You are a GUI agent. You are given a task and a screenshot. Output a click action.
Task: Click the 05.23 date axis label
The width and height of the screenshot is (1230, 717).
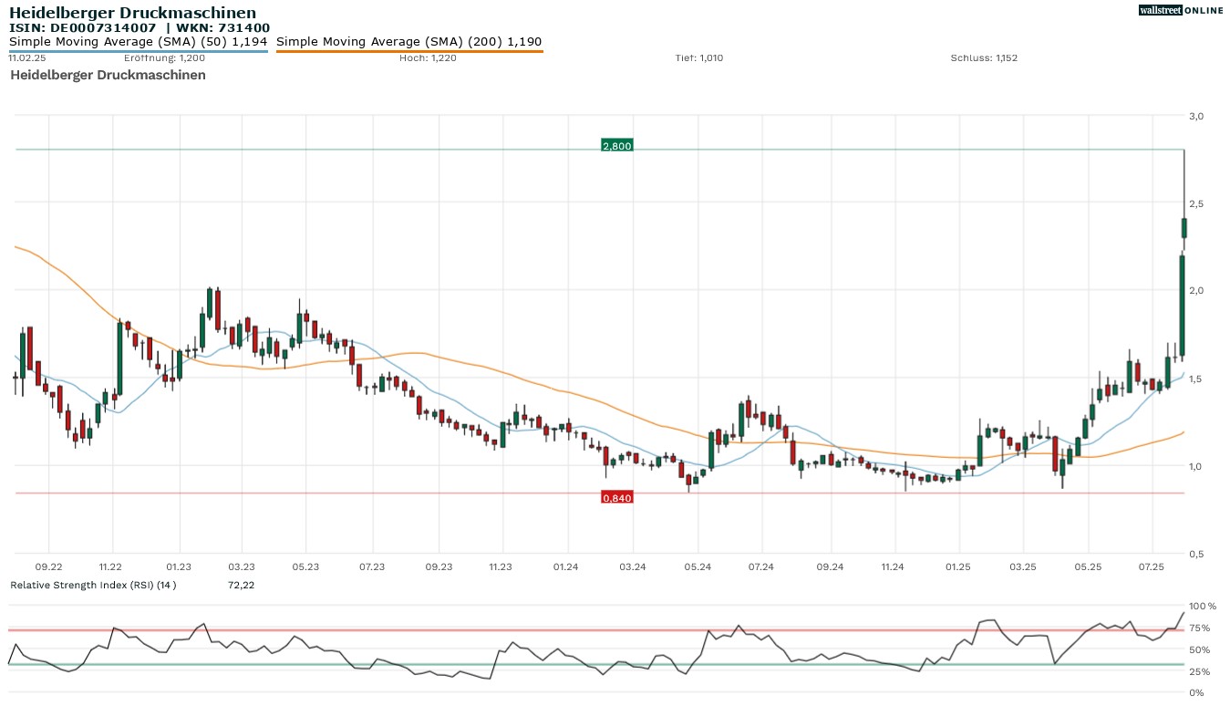coord(305,567)
